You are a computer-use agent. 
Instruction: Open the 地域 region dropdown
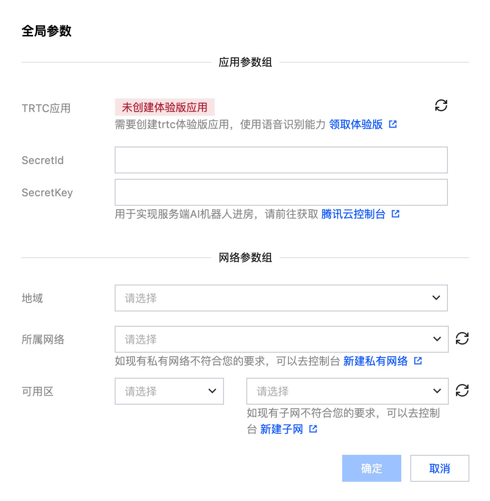pos(281,298)
